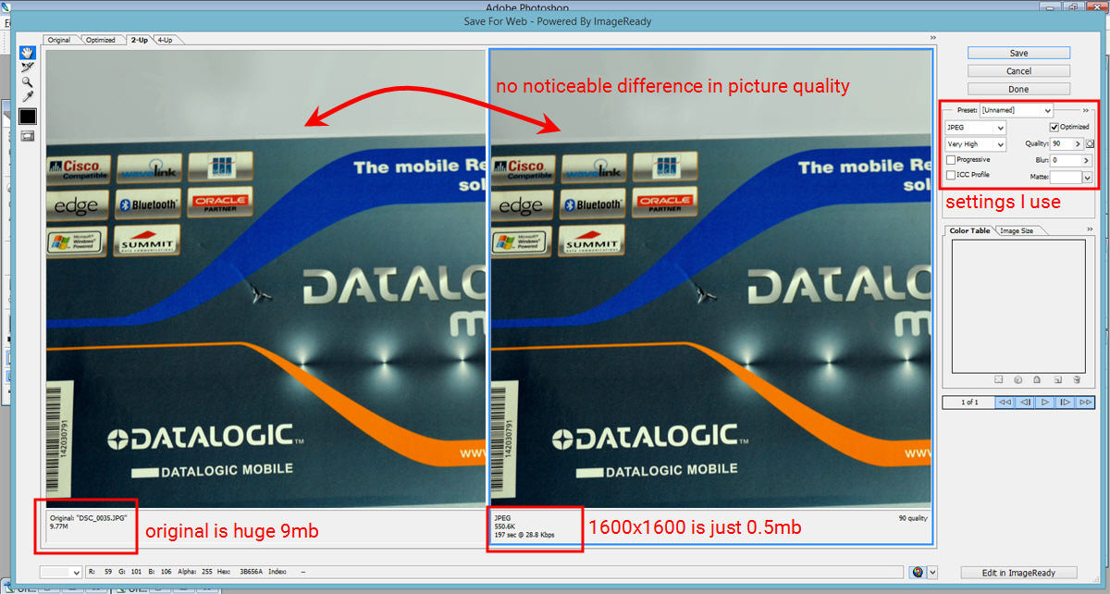Toggle slices visibility button
Viewport: 1110px width, 594px height.
(27, 136)
